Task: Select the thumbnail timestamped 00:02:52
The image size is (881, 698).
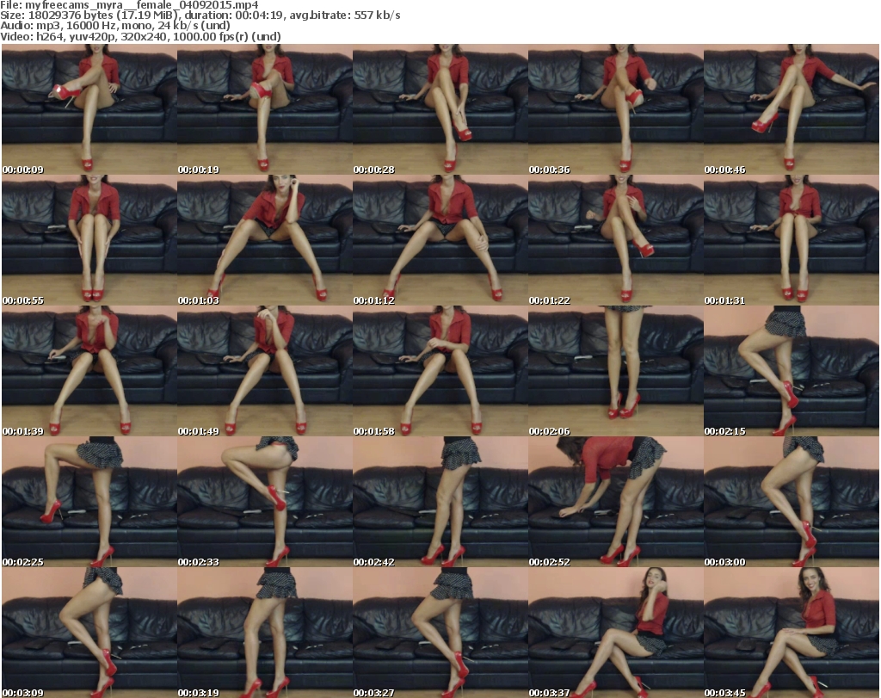Action: pos(616,502)
